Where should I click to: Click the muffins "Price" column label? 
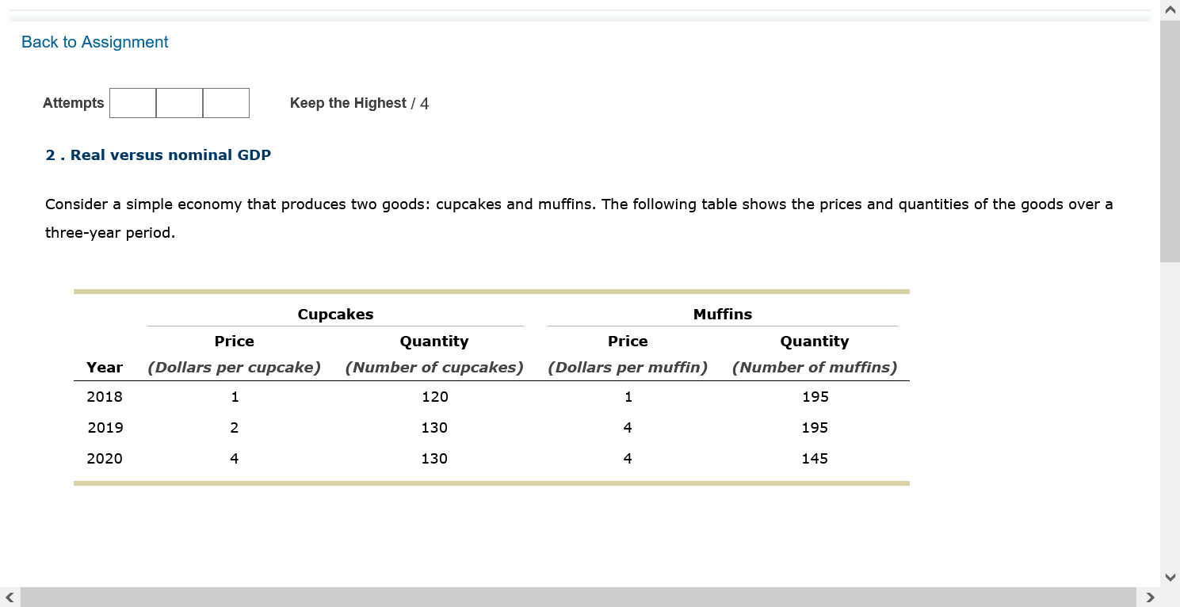pos(628,342)
